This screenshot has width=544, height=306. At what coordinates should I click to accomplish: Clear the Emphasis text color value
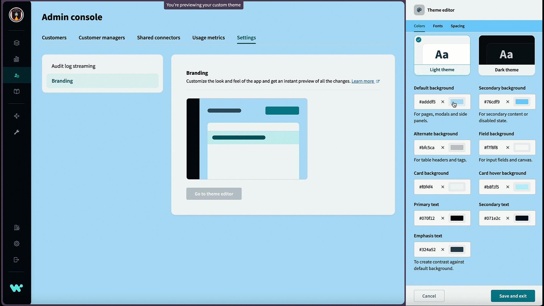[443, 250]
